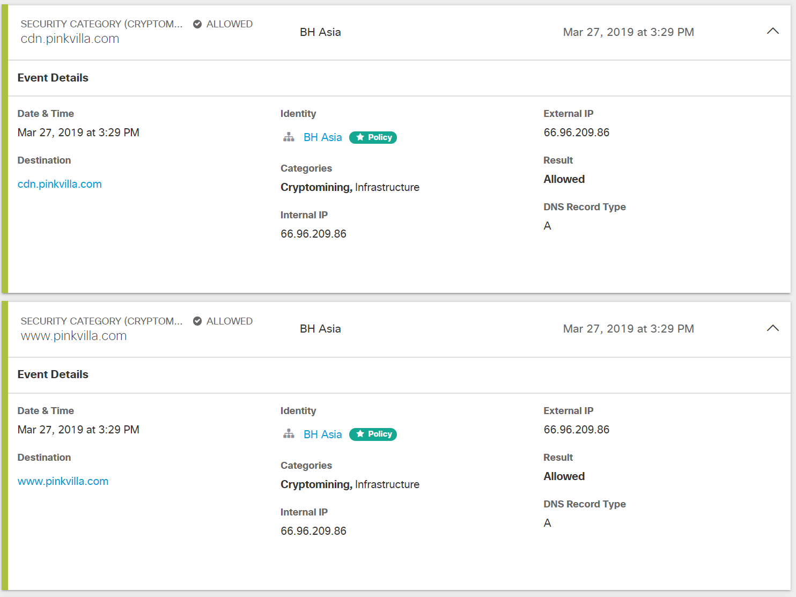Click the Policy badge star in cdn.pinkvilla.com event
The image size is (796, 597).
click(360, 137)
